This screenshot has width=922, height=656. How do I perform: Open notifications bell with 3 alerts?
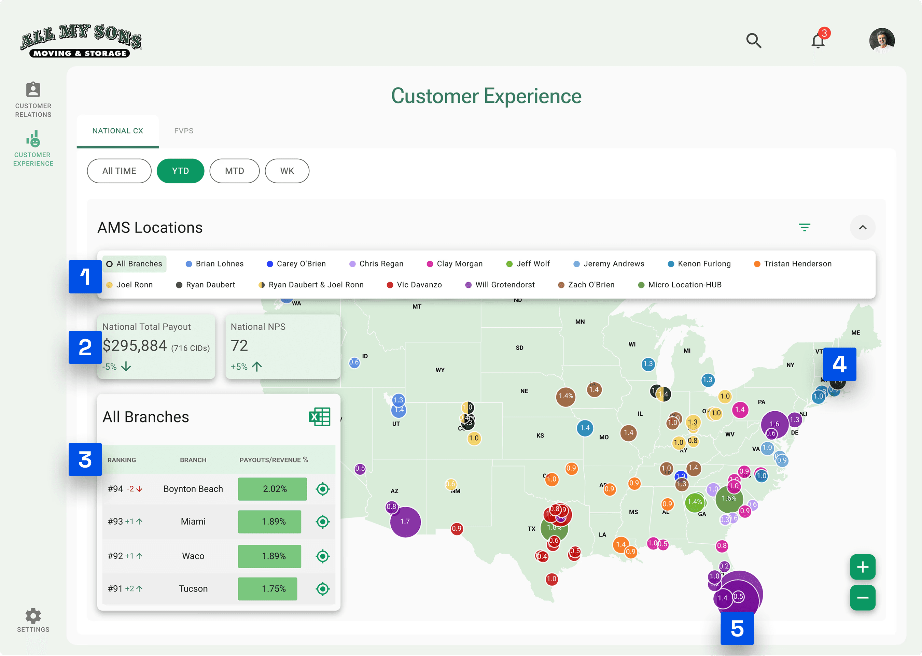(818, 41)
